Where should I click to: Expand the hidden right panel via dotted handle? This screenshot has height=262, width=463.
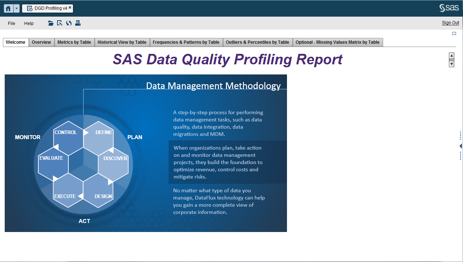[460, 136]
